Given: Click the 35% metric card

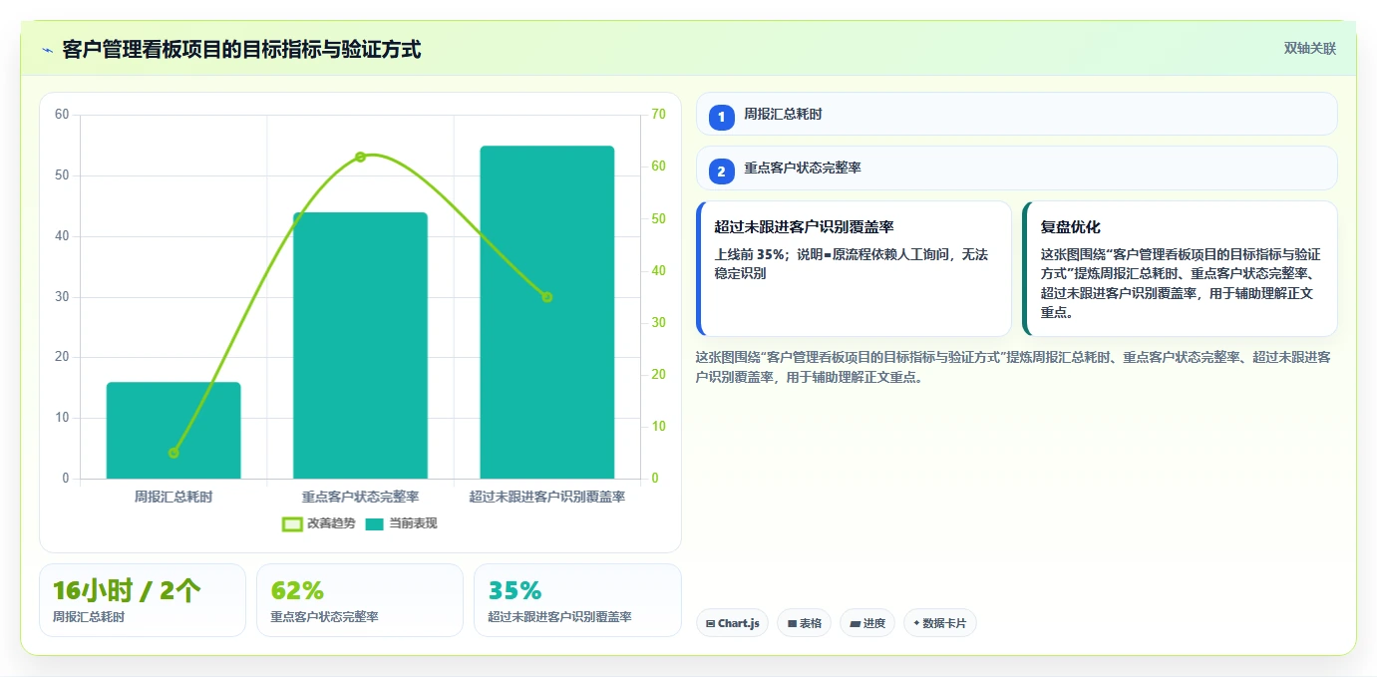Looking at the screenshot, I should [x=577, y=600].
